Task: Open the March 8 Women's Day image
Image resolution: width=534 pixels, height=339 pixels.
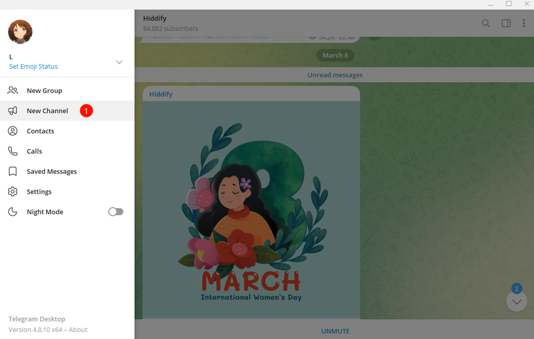Action: [251, 210]
